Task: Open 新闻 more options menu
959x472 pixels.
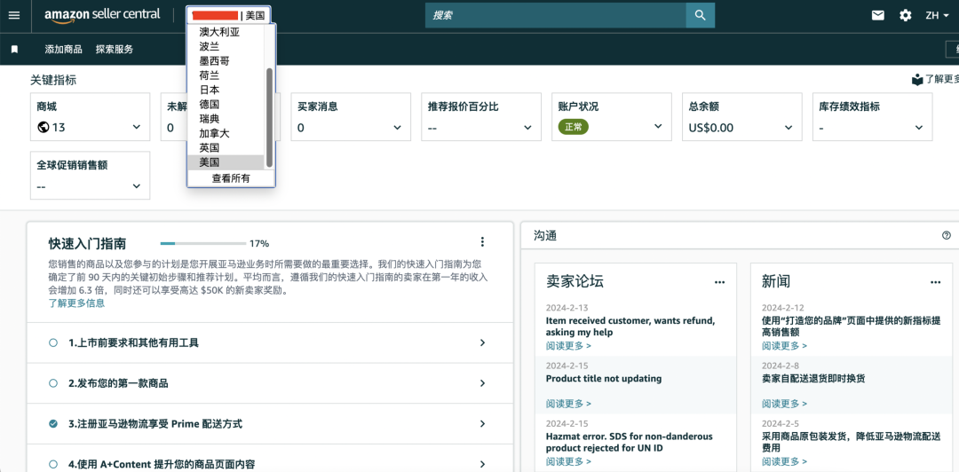Action: pyautogui.click(x=935, y=282)
